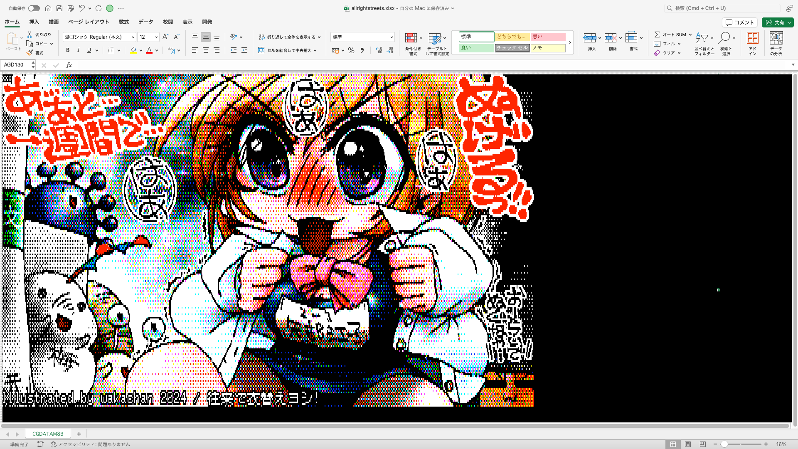This screenshot has width=798, height=449.
Task: Toggle middle vertical alignment
Action: click(205, 37)
